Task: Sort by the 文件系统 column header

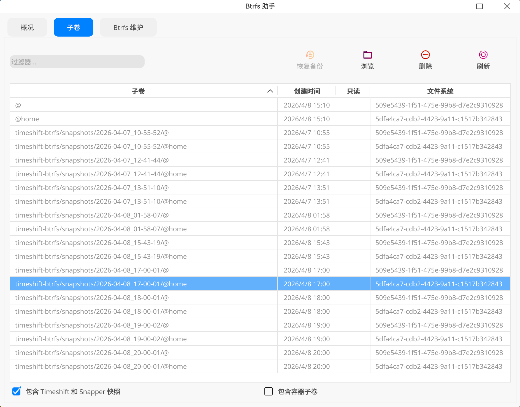Action: point(440,91)
